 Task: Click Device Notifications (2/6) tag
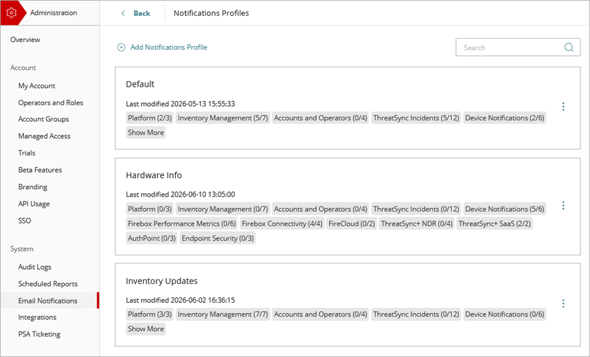[x=505, y=118]
